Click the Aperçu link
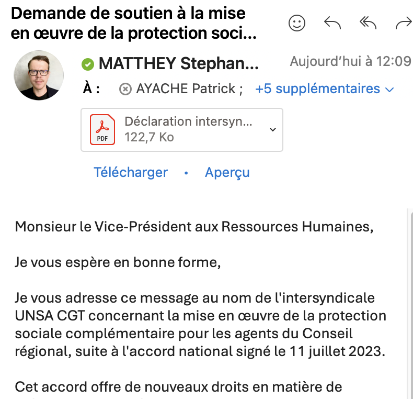The width and height of the screenshot is (413, 399). (x=227, y=172)
